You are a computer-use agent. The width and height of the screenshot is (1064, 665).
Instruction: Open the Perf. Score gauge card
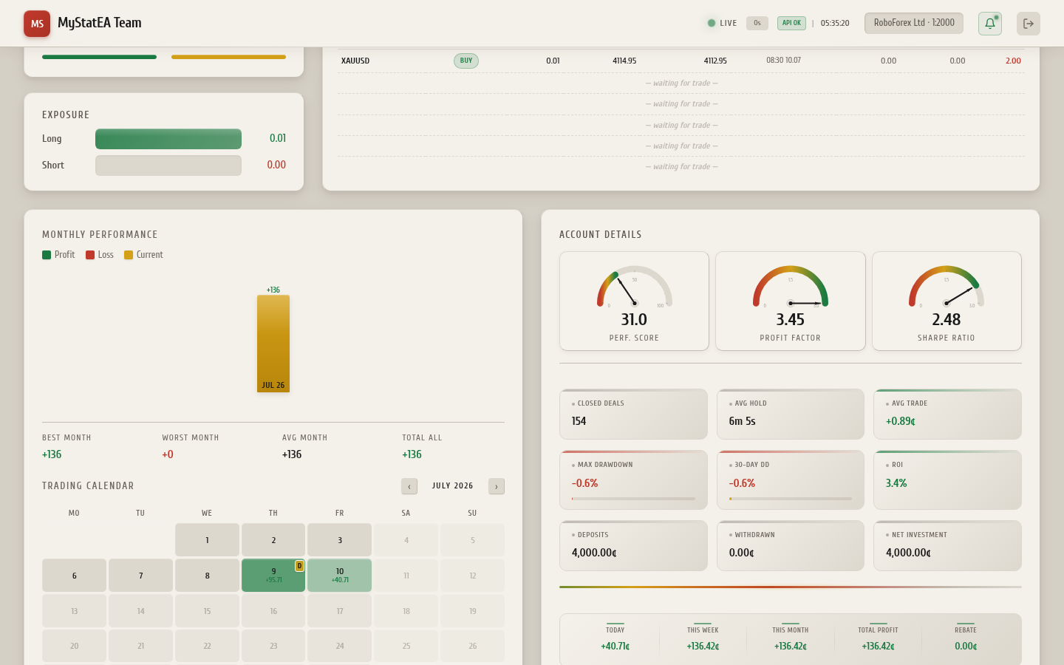(634, 301)
